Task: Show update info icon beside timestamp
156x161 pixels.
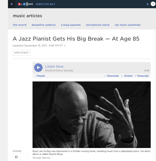Action: [x=65, y=46]
